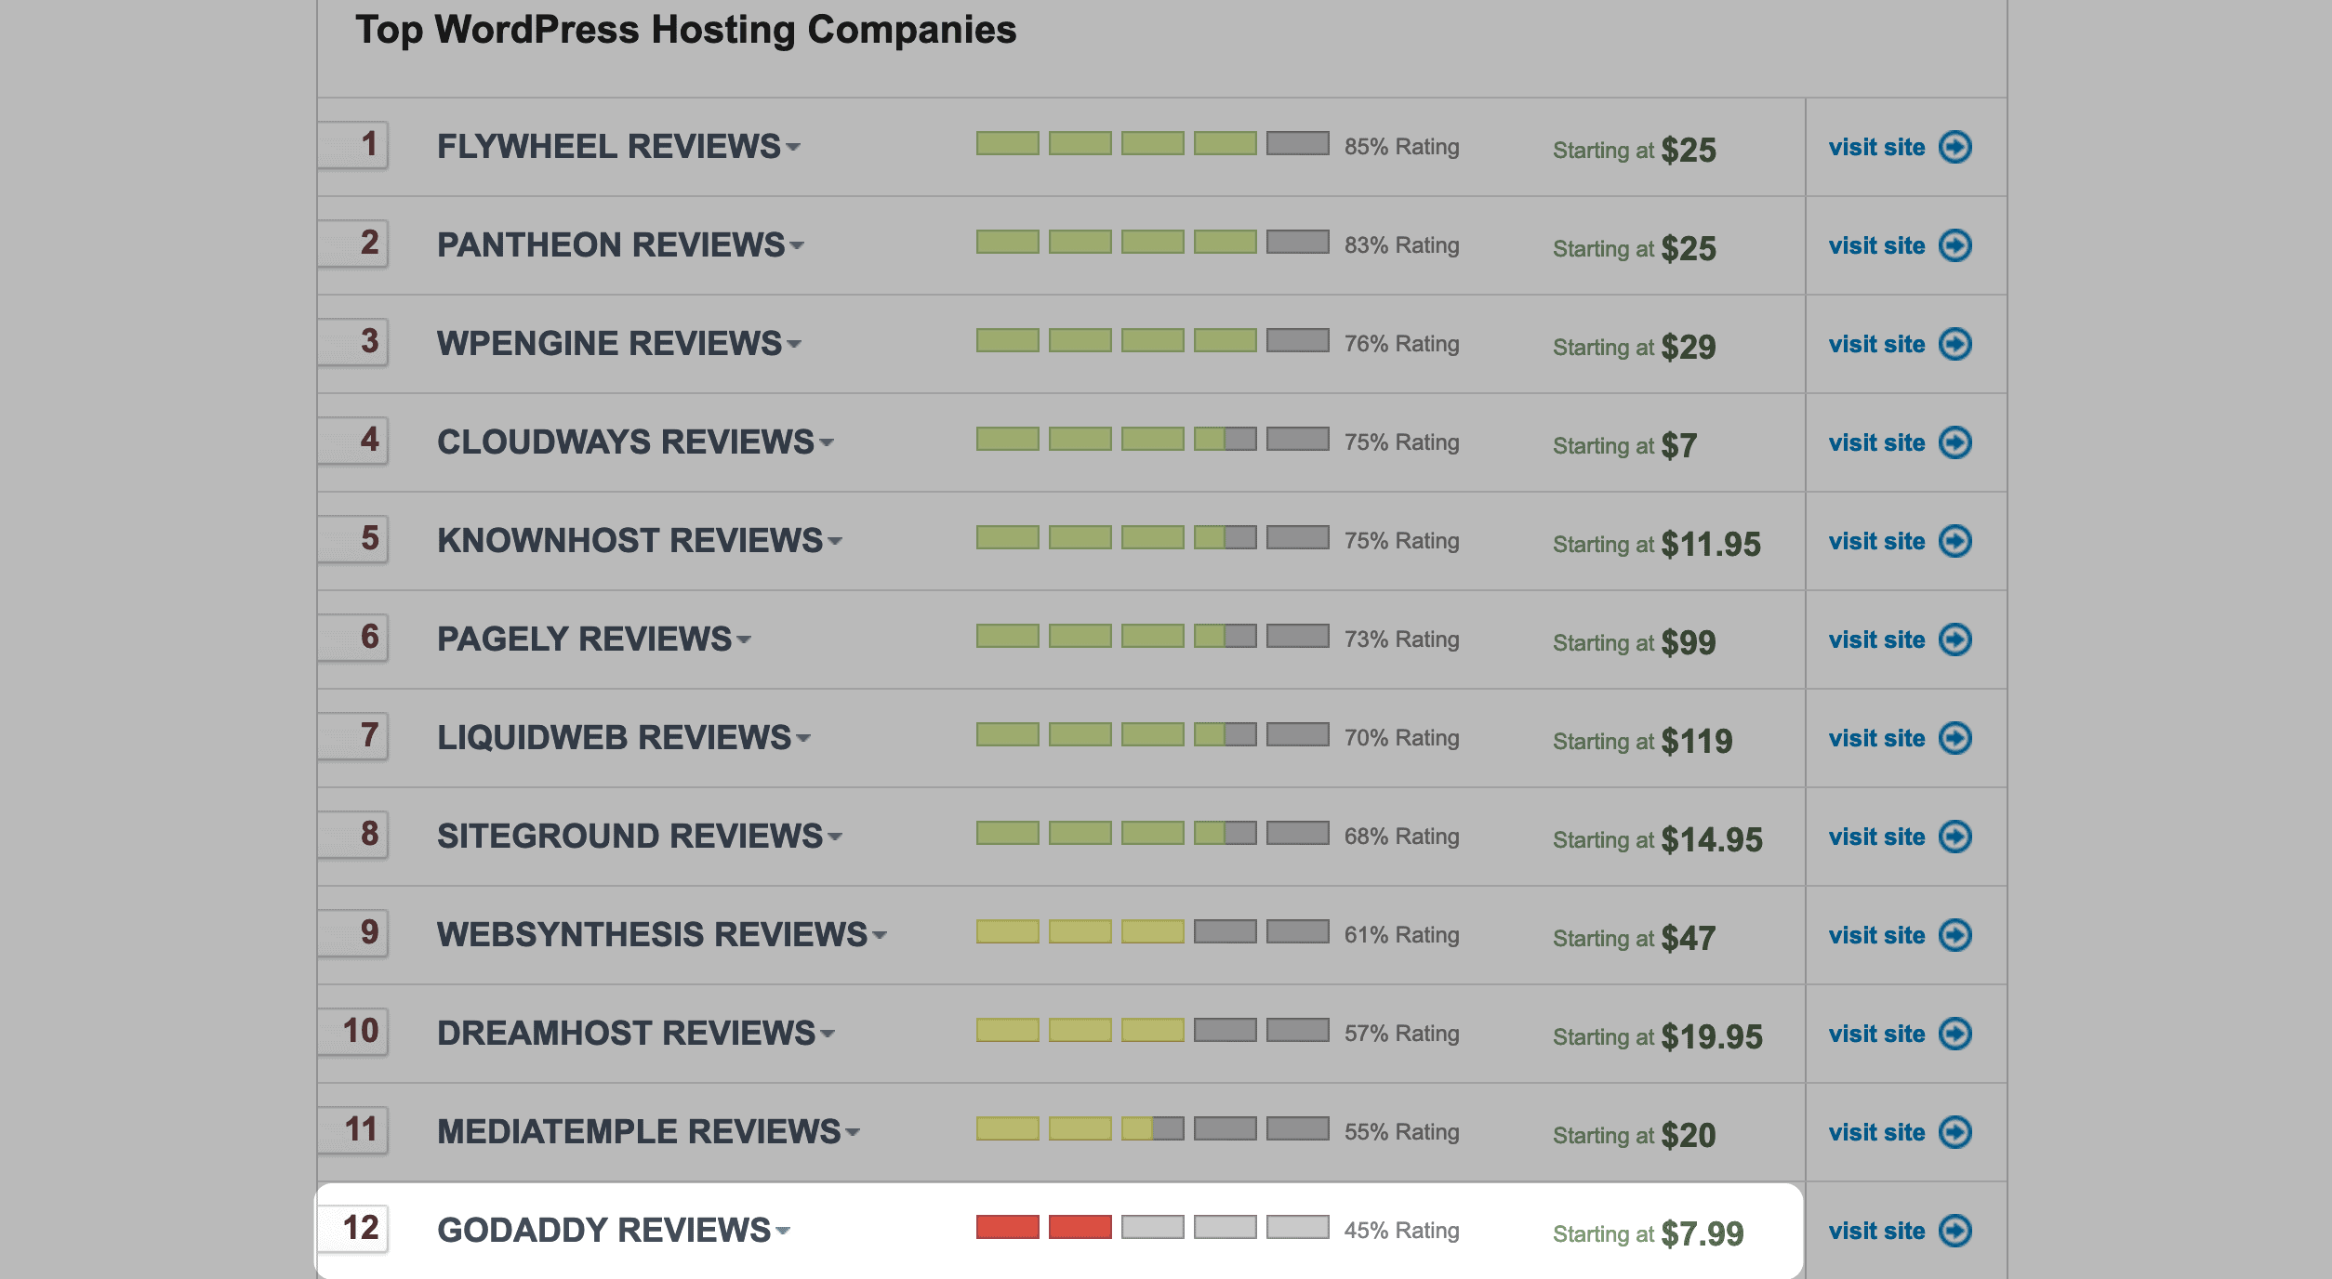Screen dimensions: 2332x1279
Task: Click the "Starting at $7" price
Action: tap(1624, 445)
